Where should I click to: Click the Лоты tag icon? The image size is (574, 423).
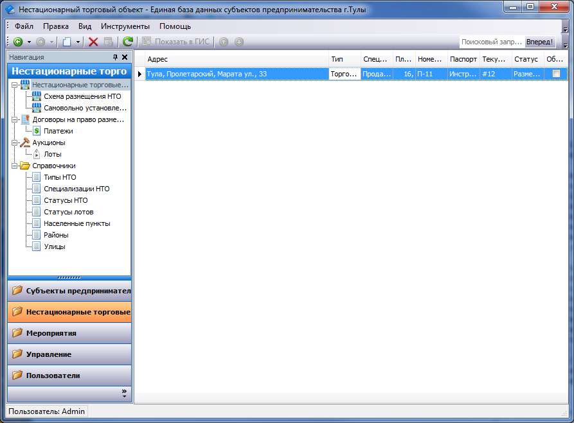click(37, 154)
